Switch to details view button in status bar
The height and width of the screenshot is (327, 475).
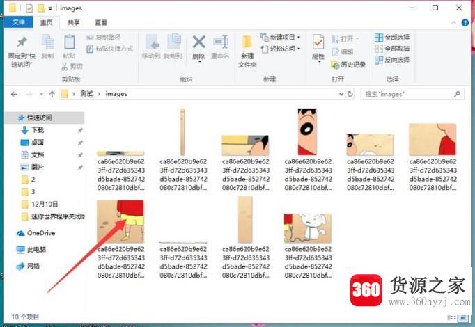pos(452,318)
